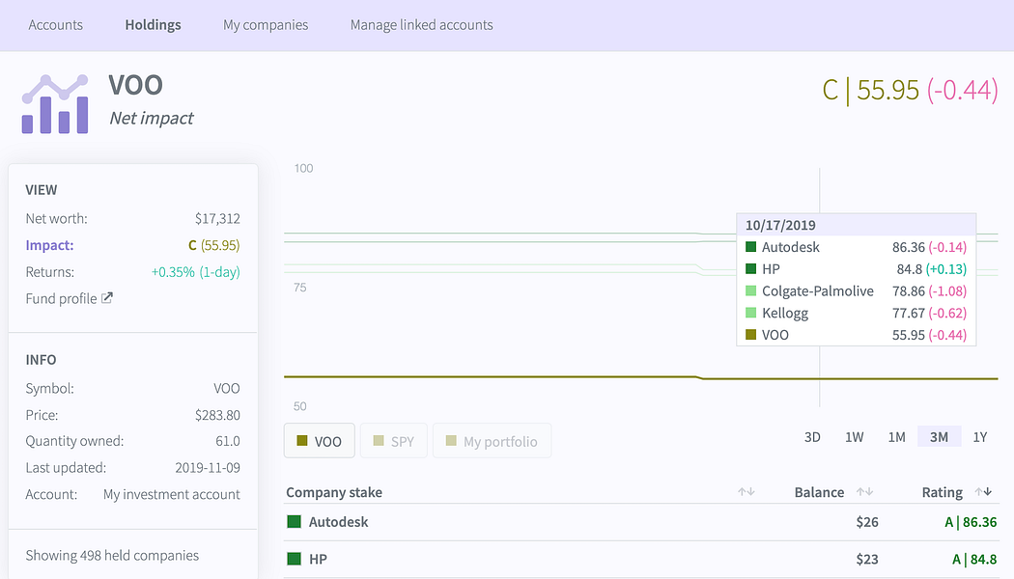Open the Autodesk company row
This screenshot has width=1014, height=579.
pyautogui.click(x=641, y=521)
